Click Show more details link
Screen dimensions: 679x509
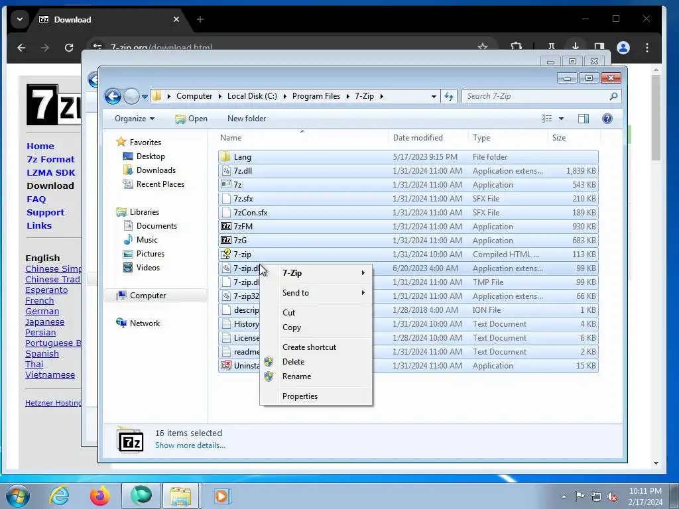[190, 445]
